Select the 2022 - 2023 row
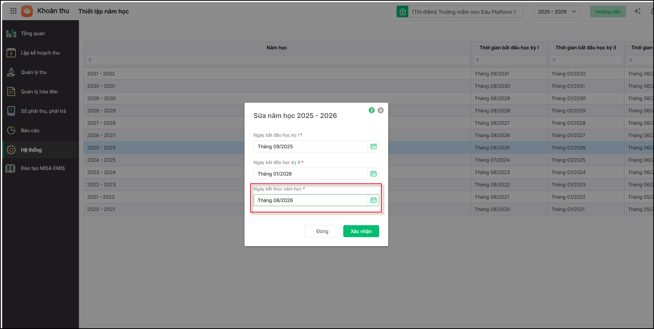This screenshot has height=329, width=654. click(x=368, y=184)
